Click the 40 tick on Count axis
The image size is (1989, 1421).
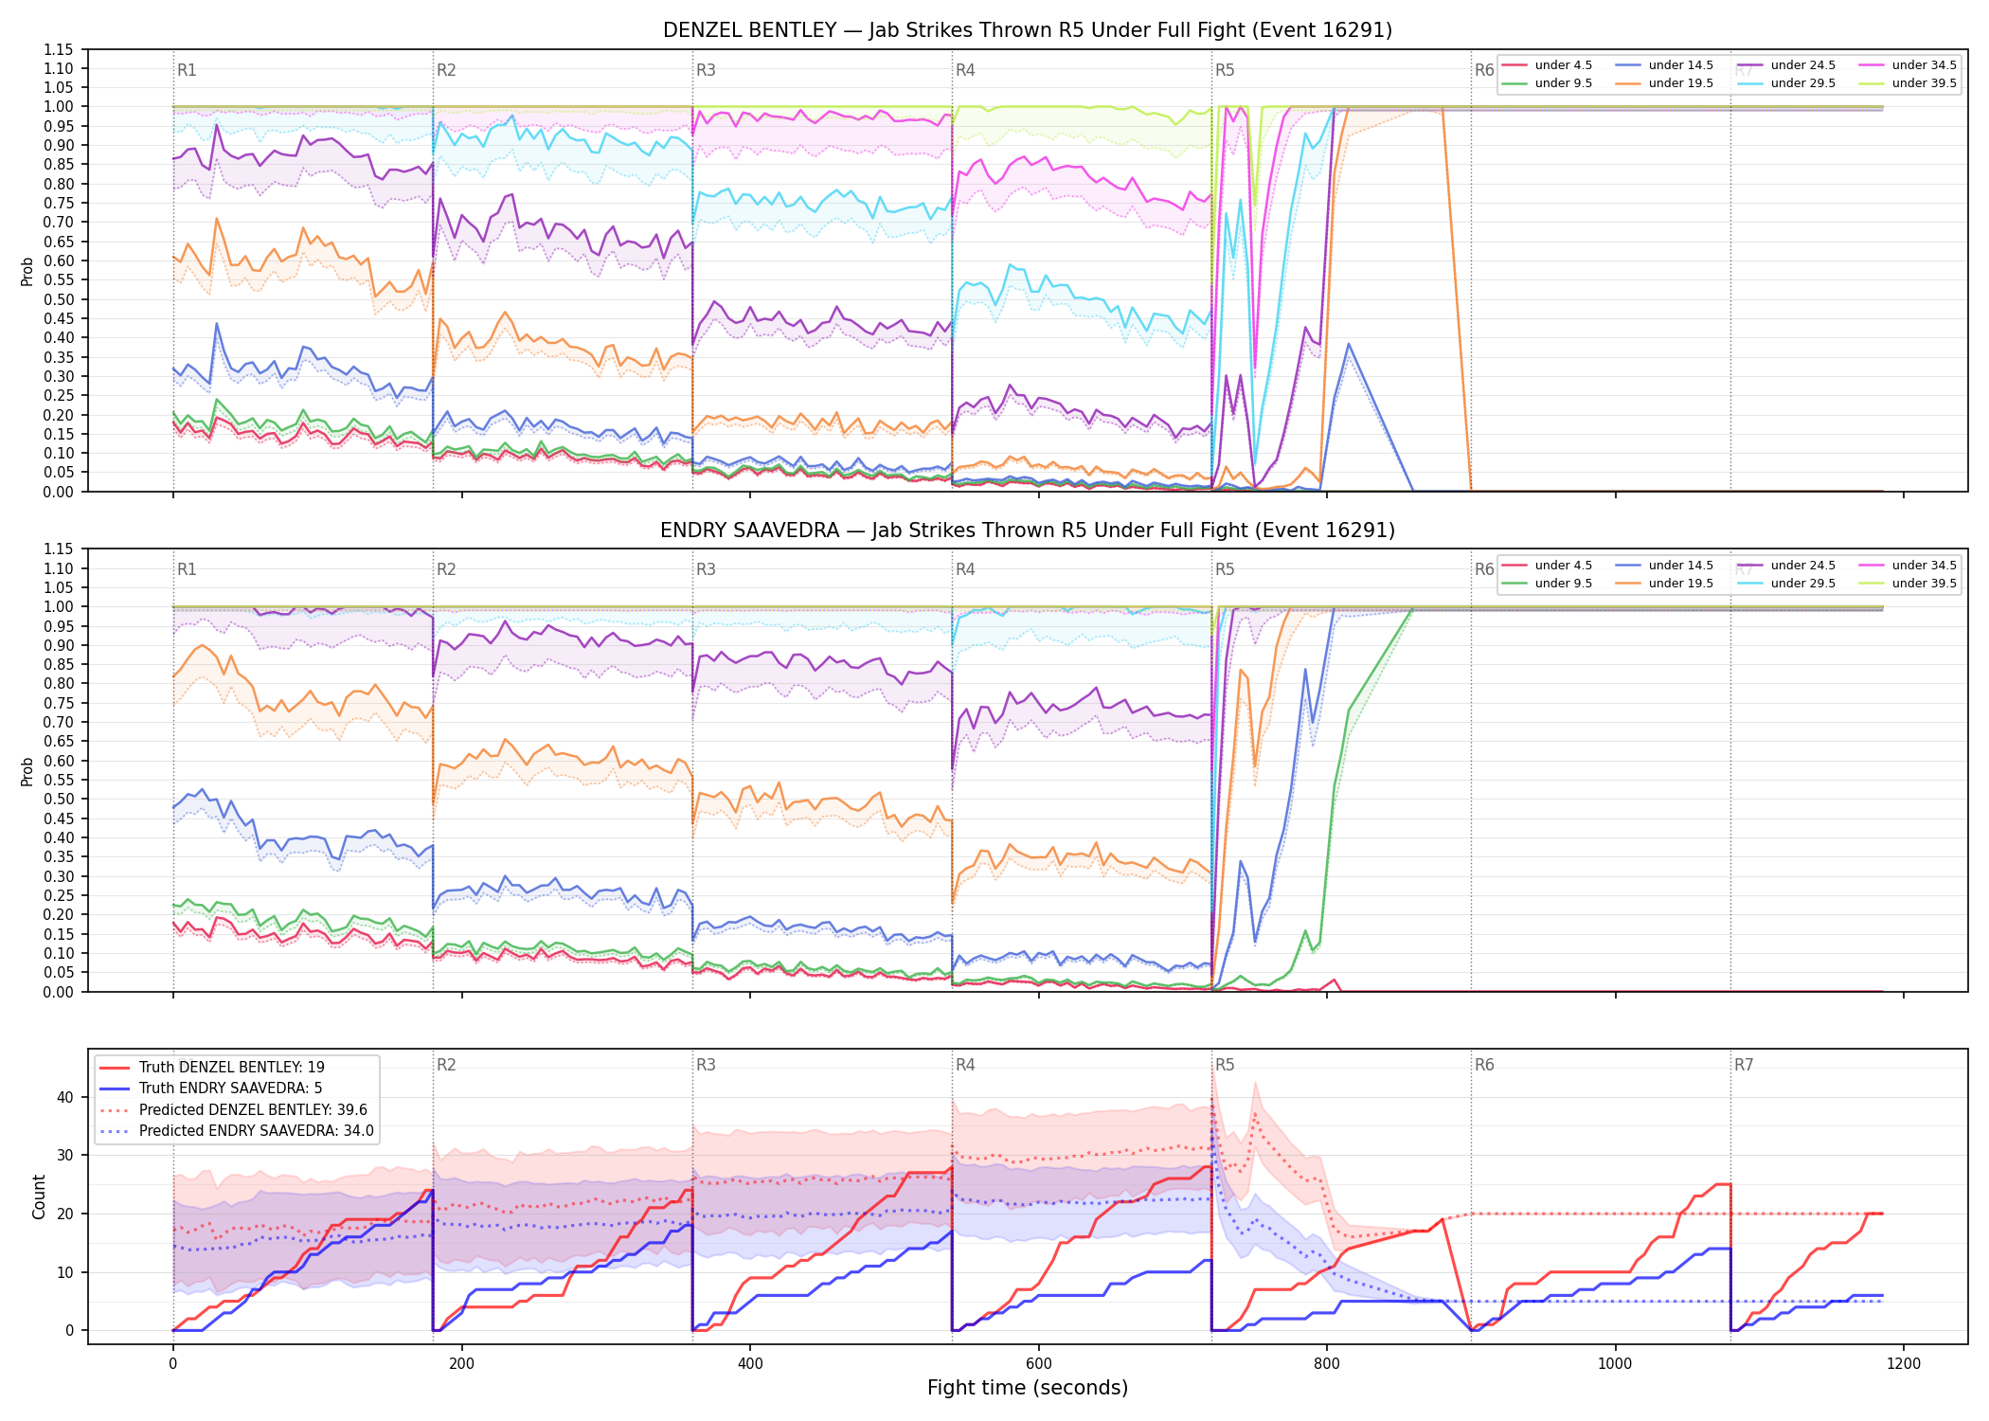pyautogui.click(x=65, y=1097)
